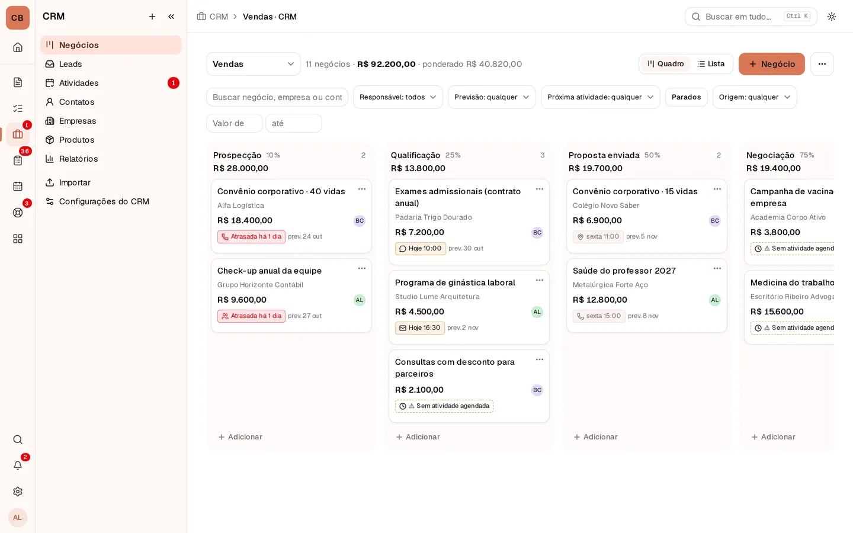This screenshot has height=533, width=853.
Task: Focus the Buscar negócio search field
Action: pyautogui.click(x=277, y=97)
